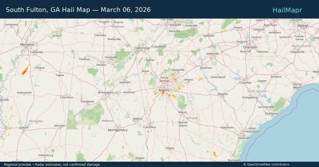This screenshot has height=167, width=319.
Task: Click the Athens city label
Action: [189, 80]
